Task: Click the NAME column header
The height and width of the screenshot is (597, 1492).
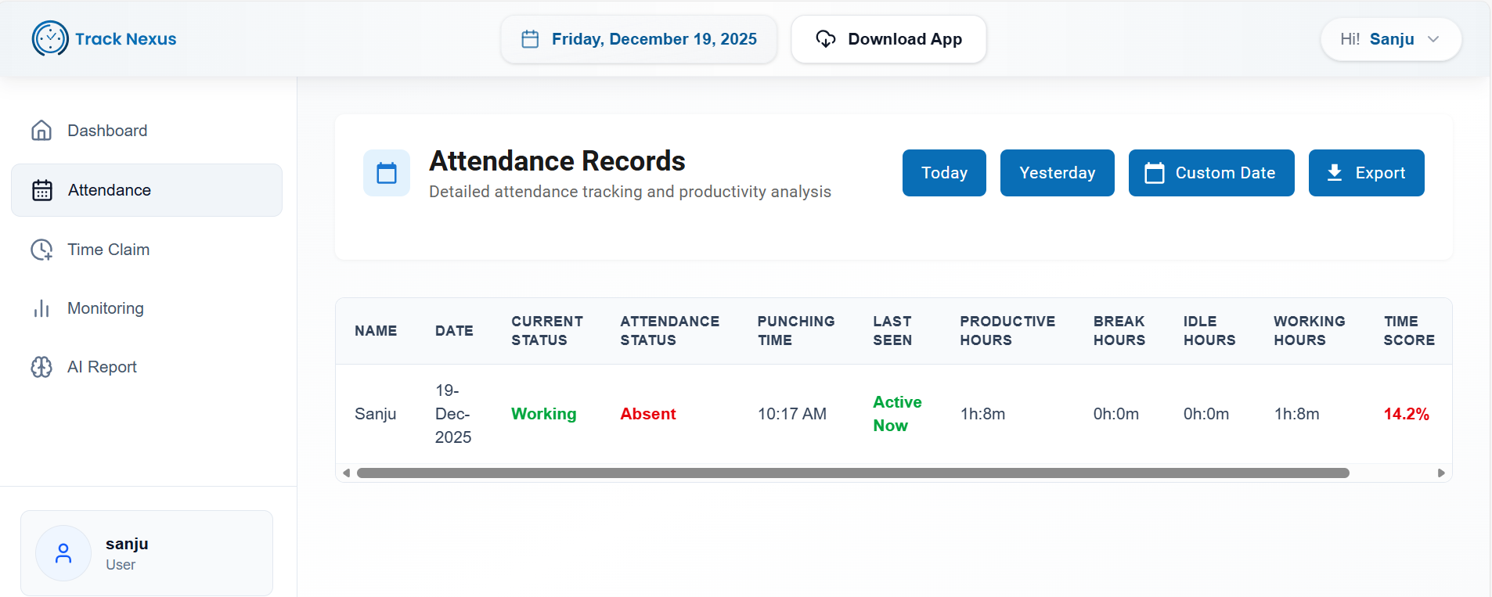Action: tap(376, 331)
